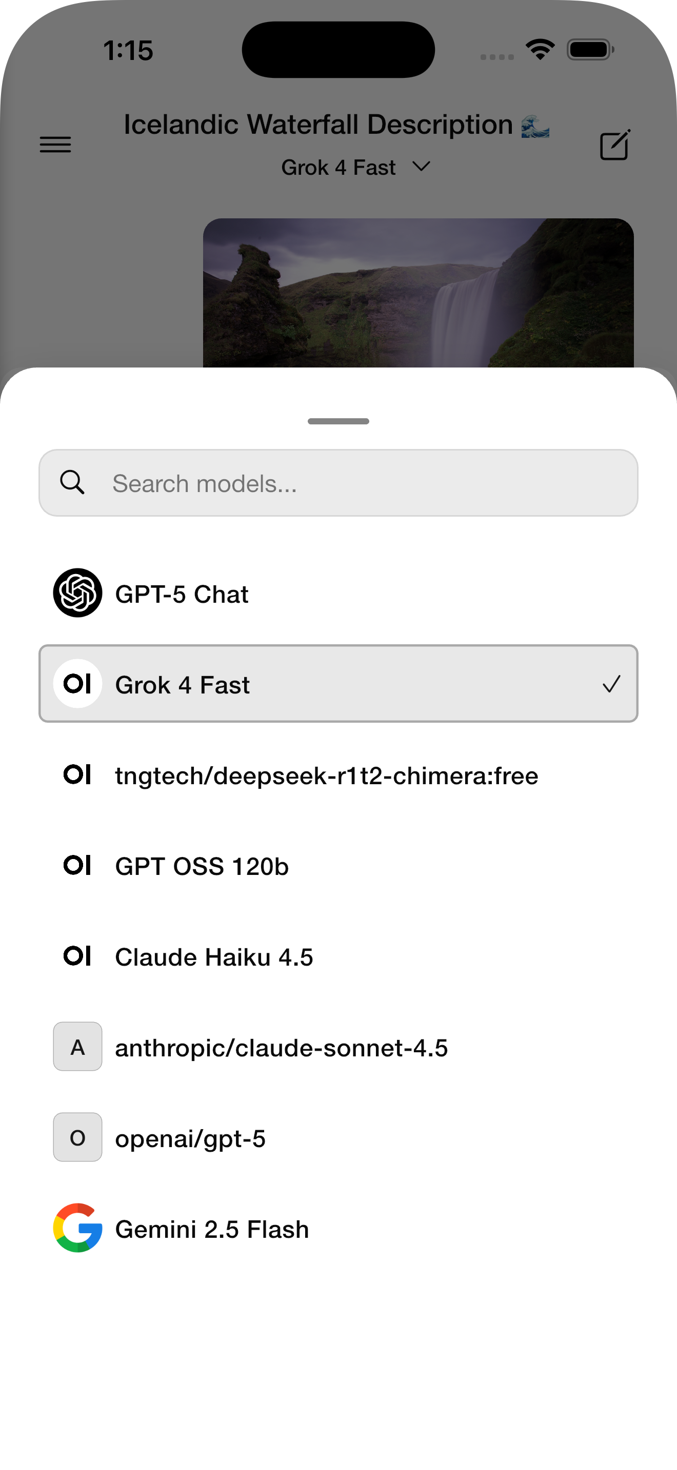Image resolution: width=677 pixels, height=1470 pixels.
Task: Switch to Claude Haiku 4.5 model
Action: point(214,957)
